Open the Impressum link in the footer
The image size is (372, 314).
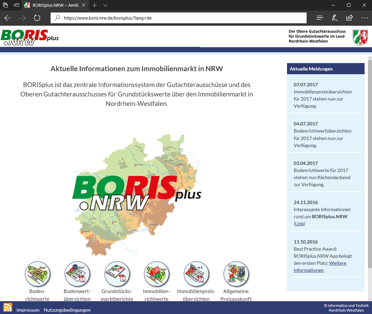(x=28, y=310)
